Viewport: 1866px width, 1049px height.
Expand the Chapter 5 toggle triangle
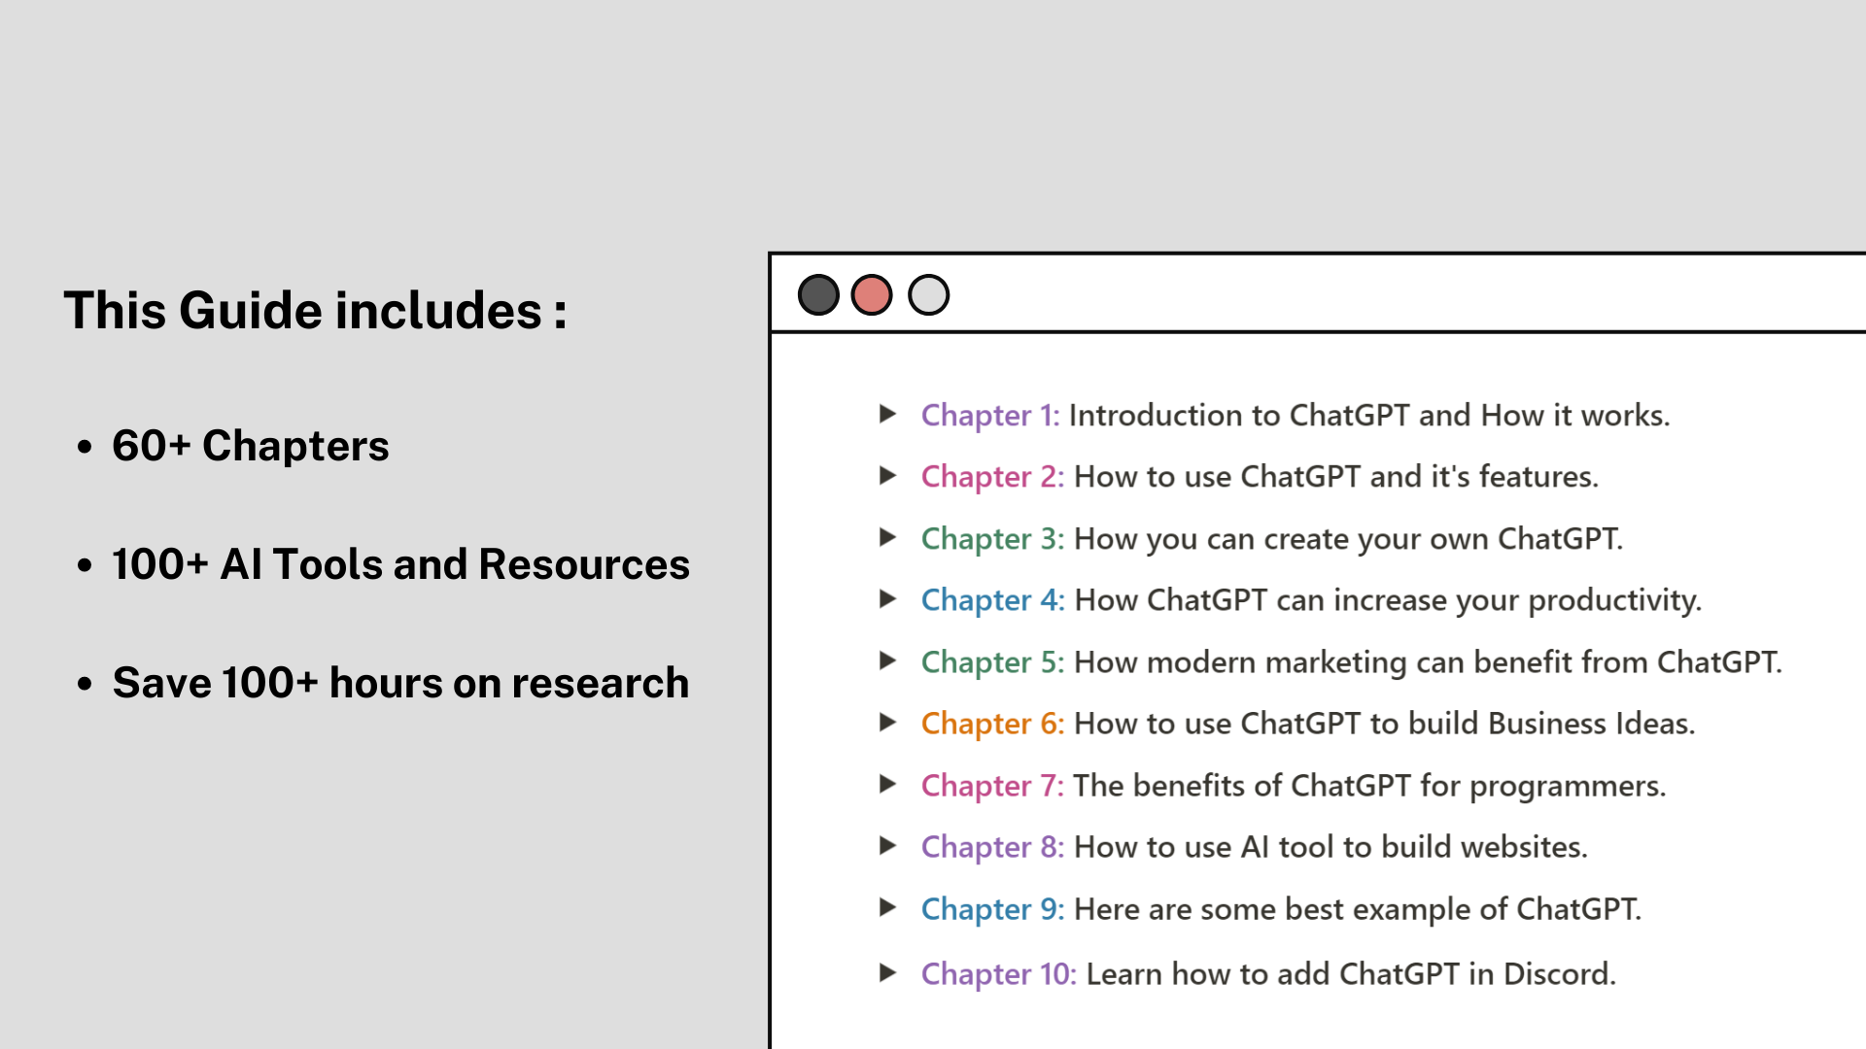(887, 660)
